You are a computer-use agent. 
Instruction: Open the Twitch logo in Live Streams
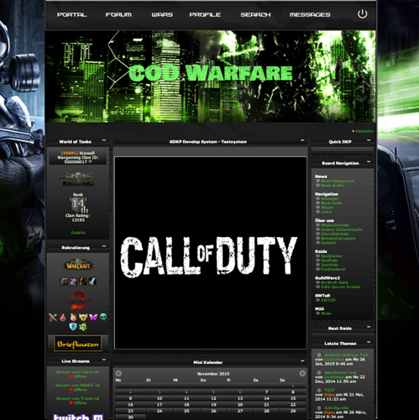click(78, 417)
